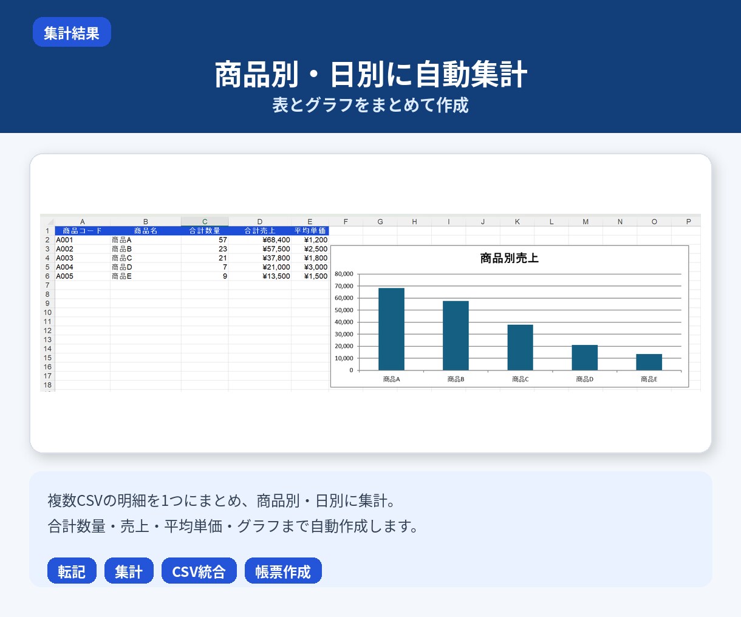Select column D header
The width and height of the screenshot is (741, 617).
(260, 222)
